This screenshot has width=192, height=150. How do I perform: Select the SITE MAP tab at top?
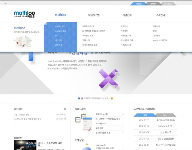(x=168, y=4)
